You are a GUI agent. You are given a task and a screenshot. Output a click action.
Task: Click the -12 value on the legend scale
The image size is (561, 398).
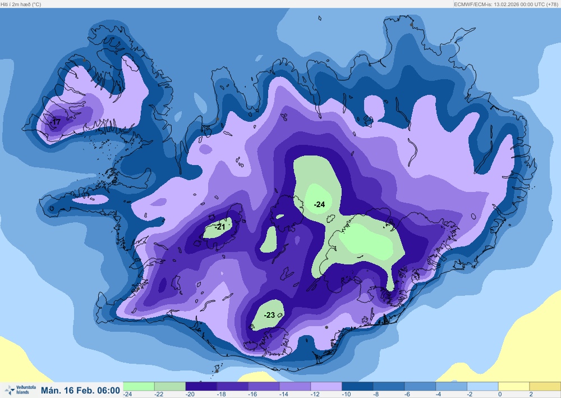315,394
